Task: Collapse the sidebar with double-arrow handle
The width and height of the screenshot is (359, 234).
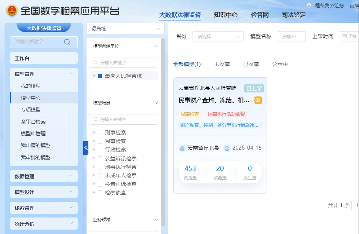Action: (x=86, y=148)
